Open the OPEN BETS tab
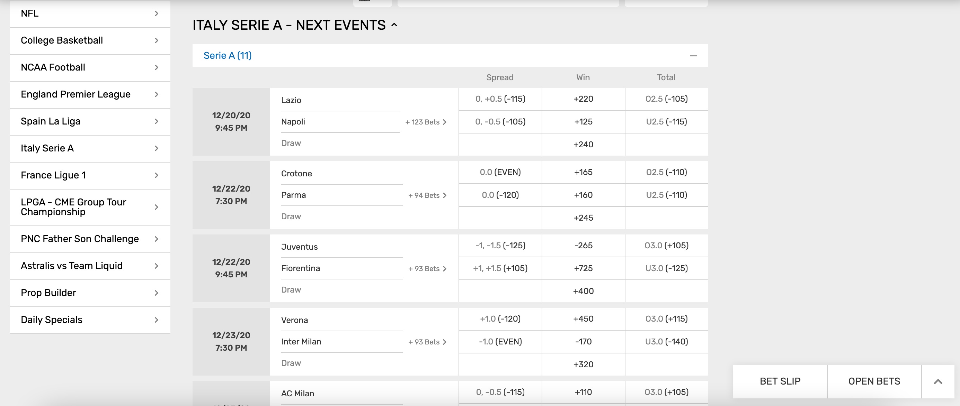The height and width of the screenshot is (406, 960). coord(874,381)
